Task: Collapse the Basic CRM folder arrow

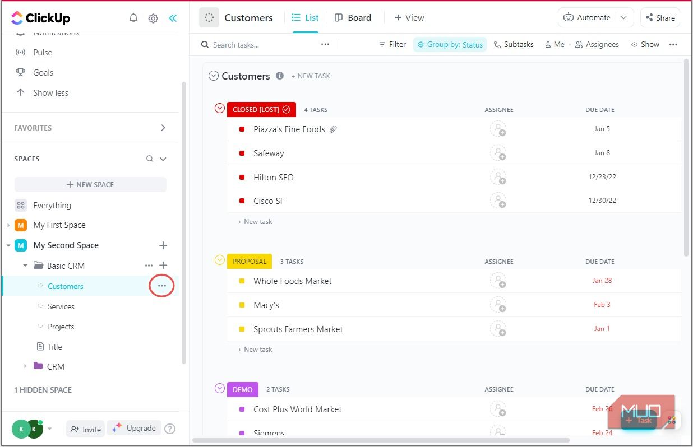Action: pyautogui.click(x=25, y=266)
